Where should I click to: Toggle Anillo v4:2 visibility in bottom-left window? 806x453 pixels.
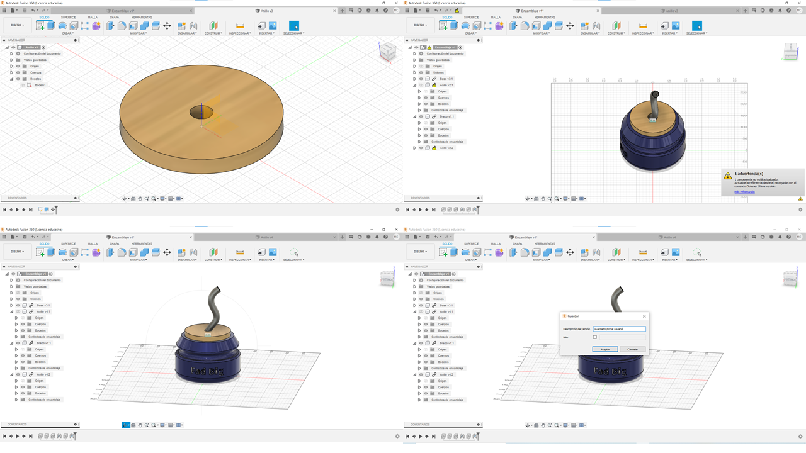click(18, 374)
